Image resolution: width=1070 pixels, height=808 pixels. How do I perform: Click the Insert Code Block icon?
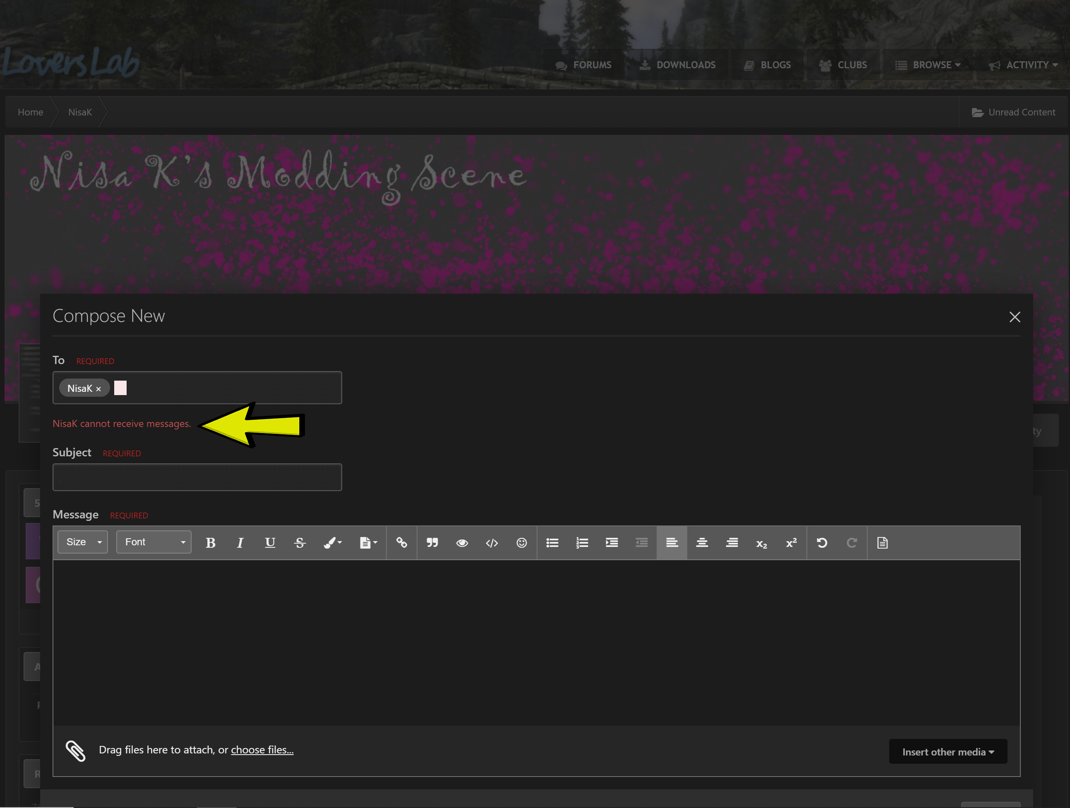(490, 542)
